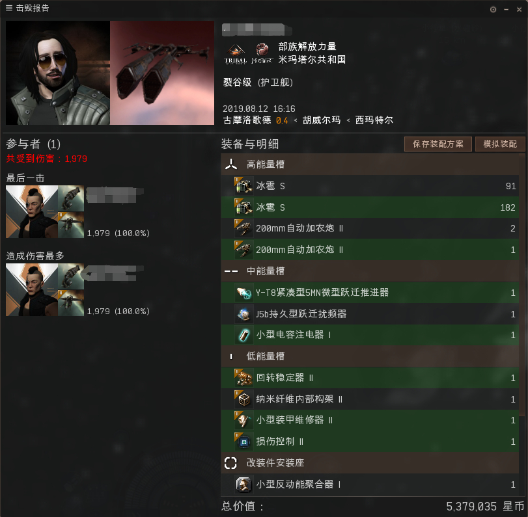Click the 小型电容注电器 I icon
Screen dimensions: 528x517
(243, 335)
